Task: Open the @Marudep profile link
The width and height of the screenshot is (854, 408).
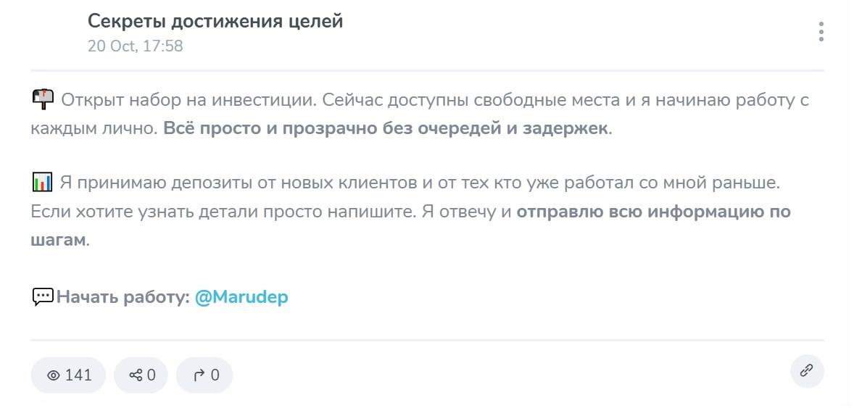Action: tap(241, 297)
